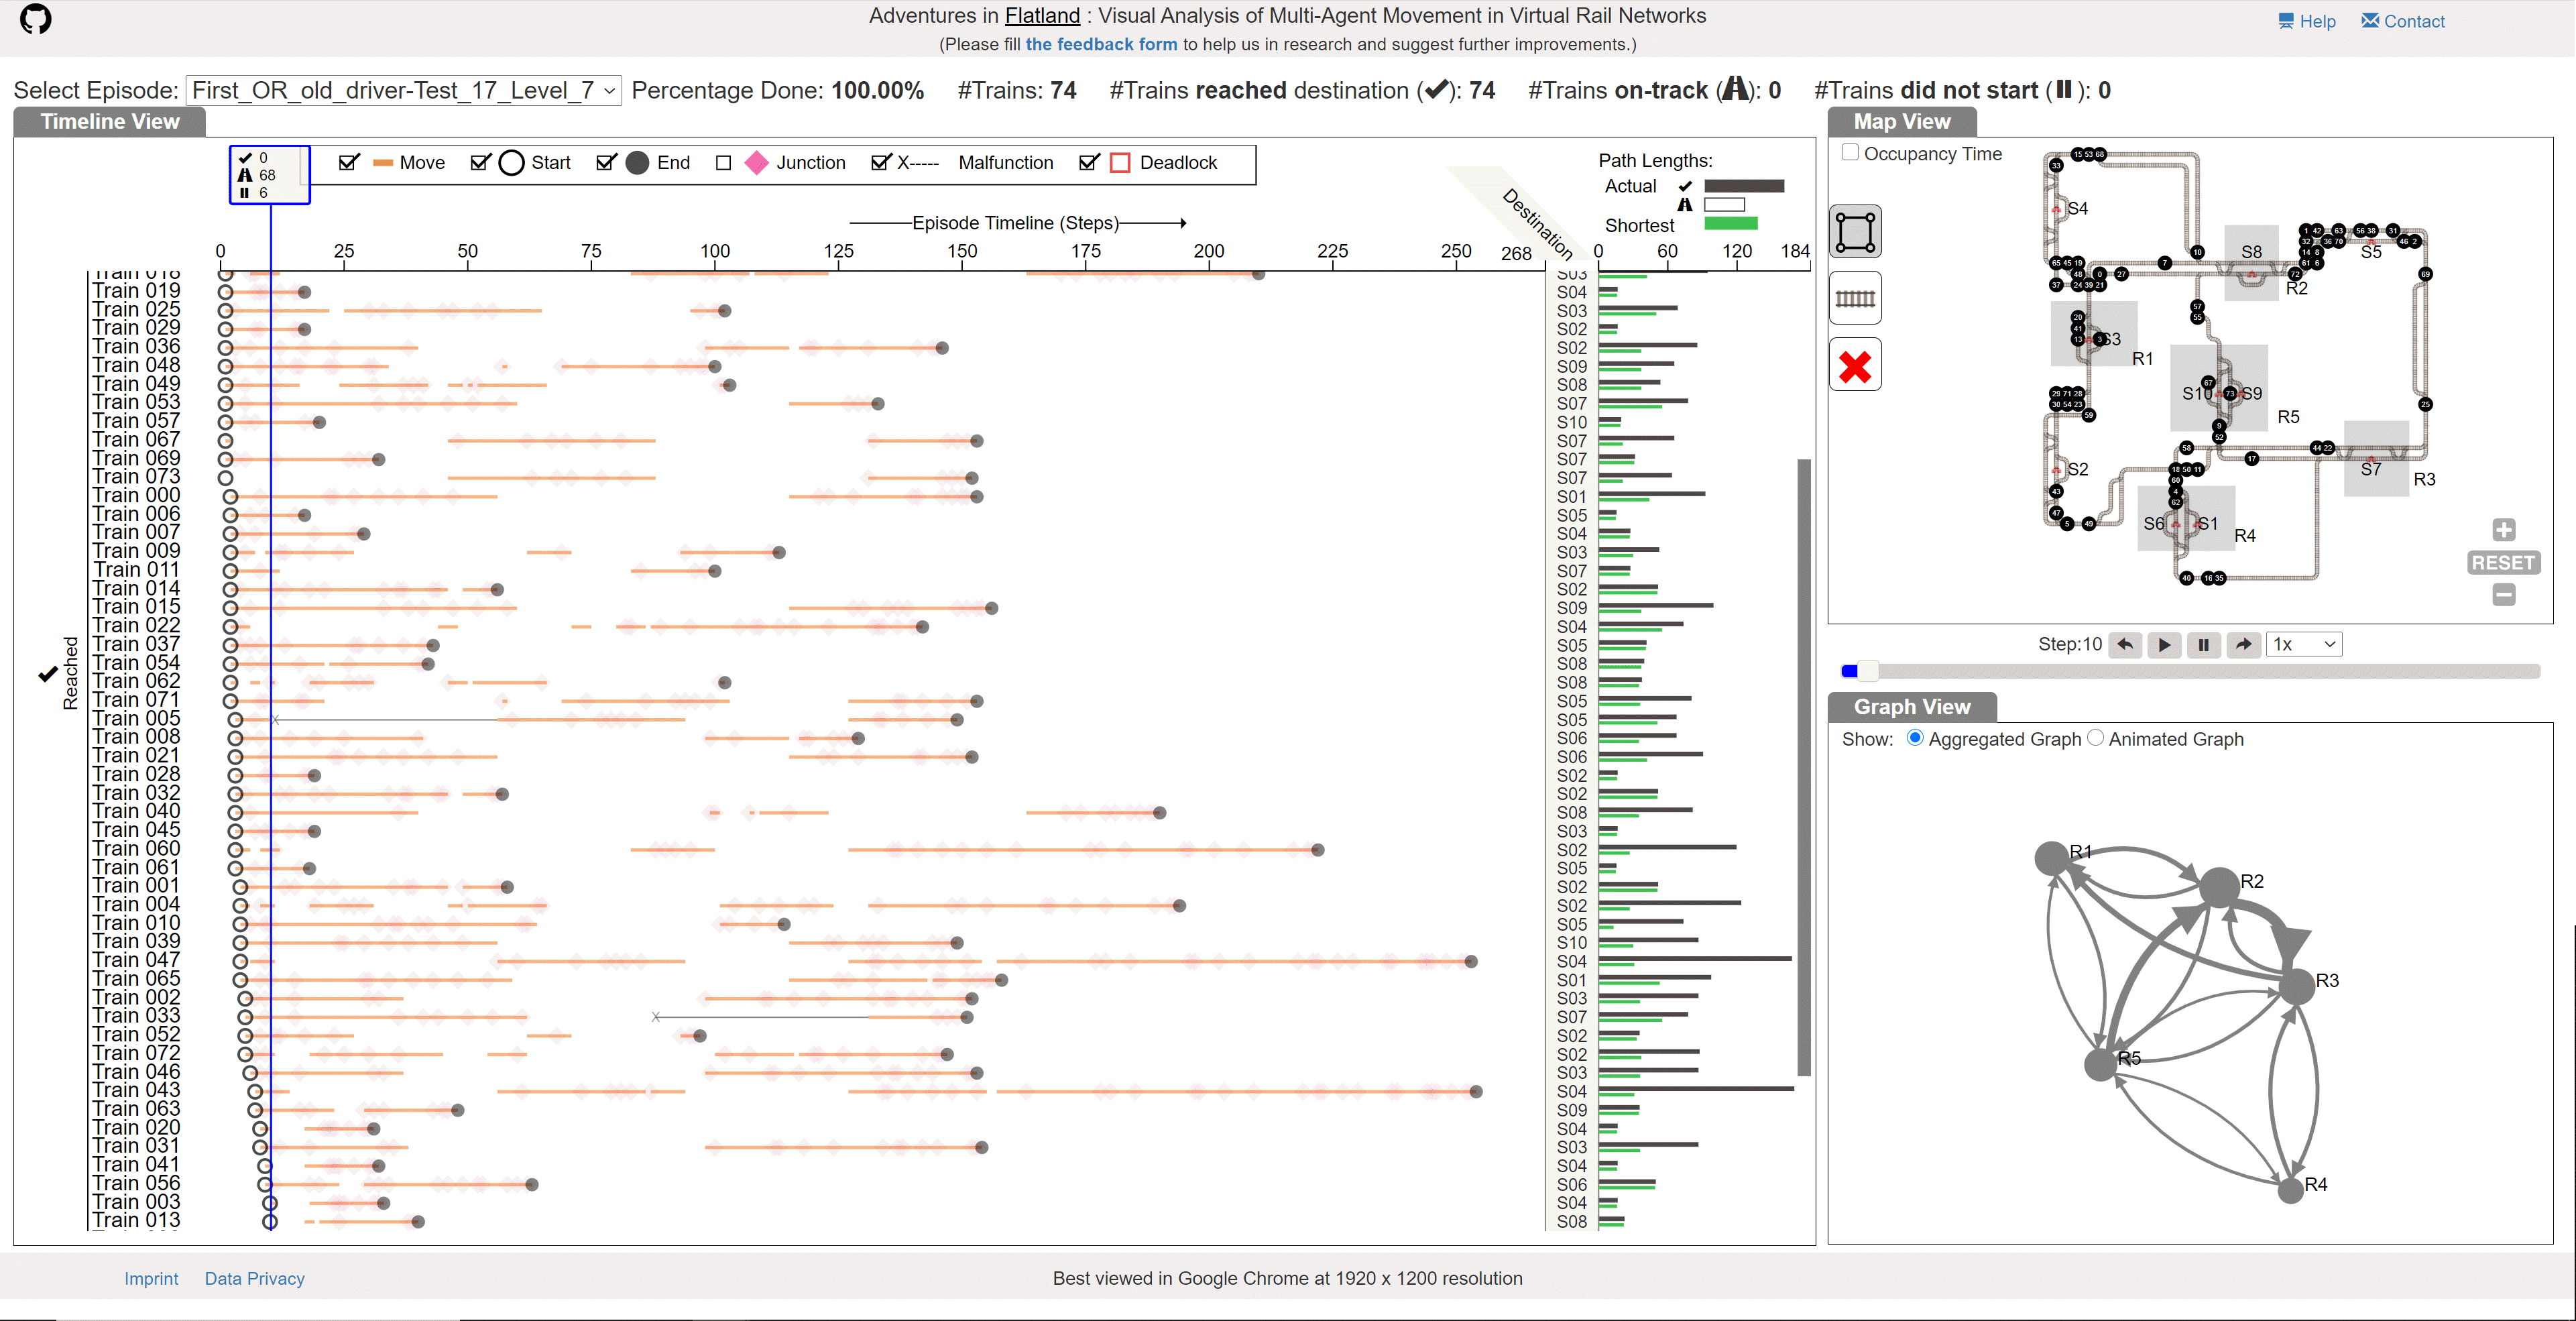Open the Select Episode dropdown
2576x1321 pixels.
point(404,90)
